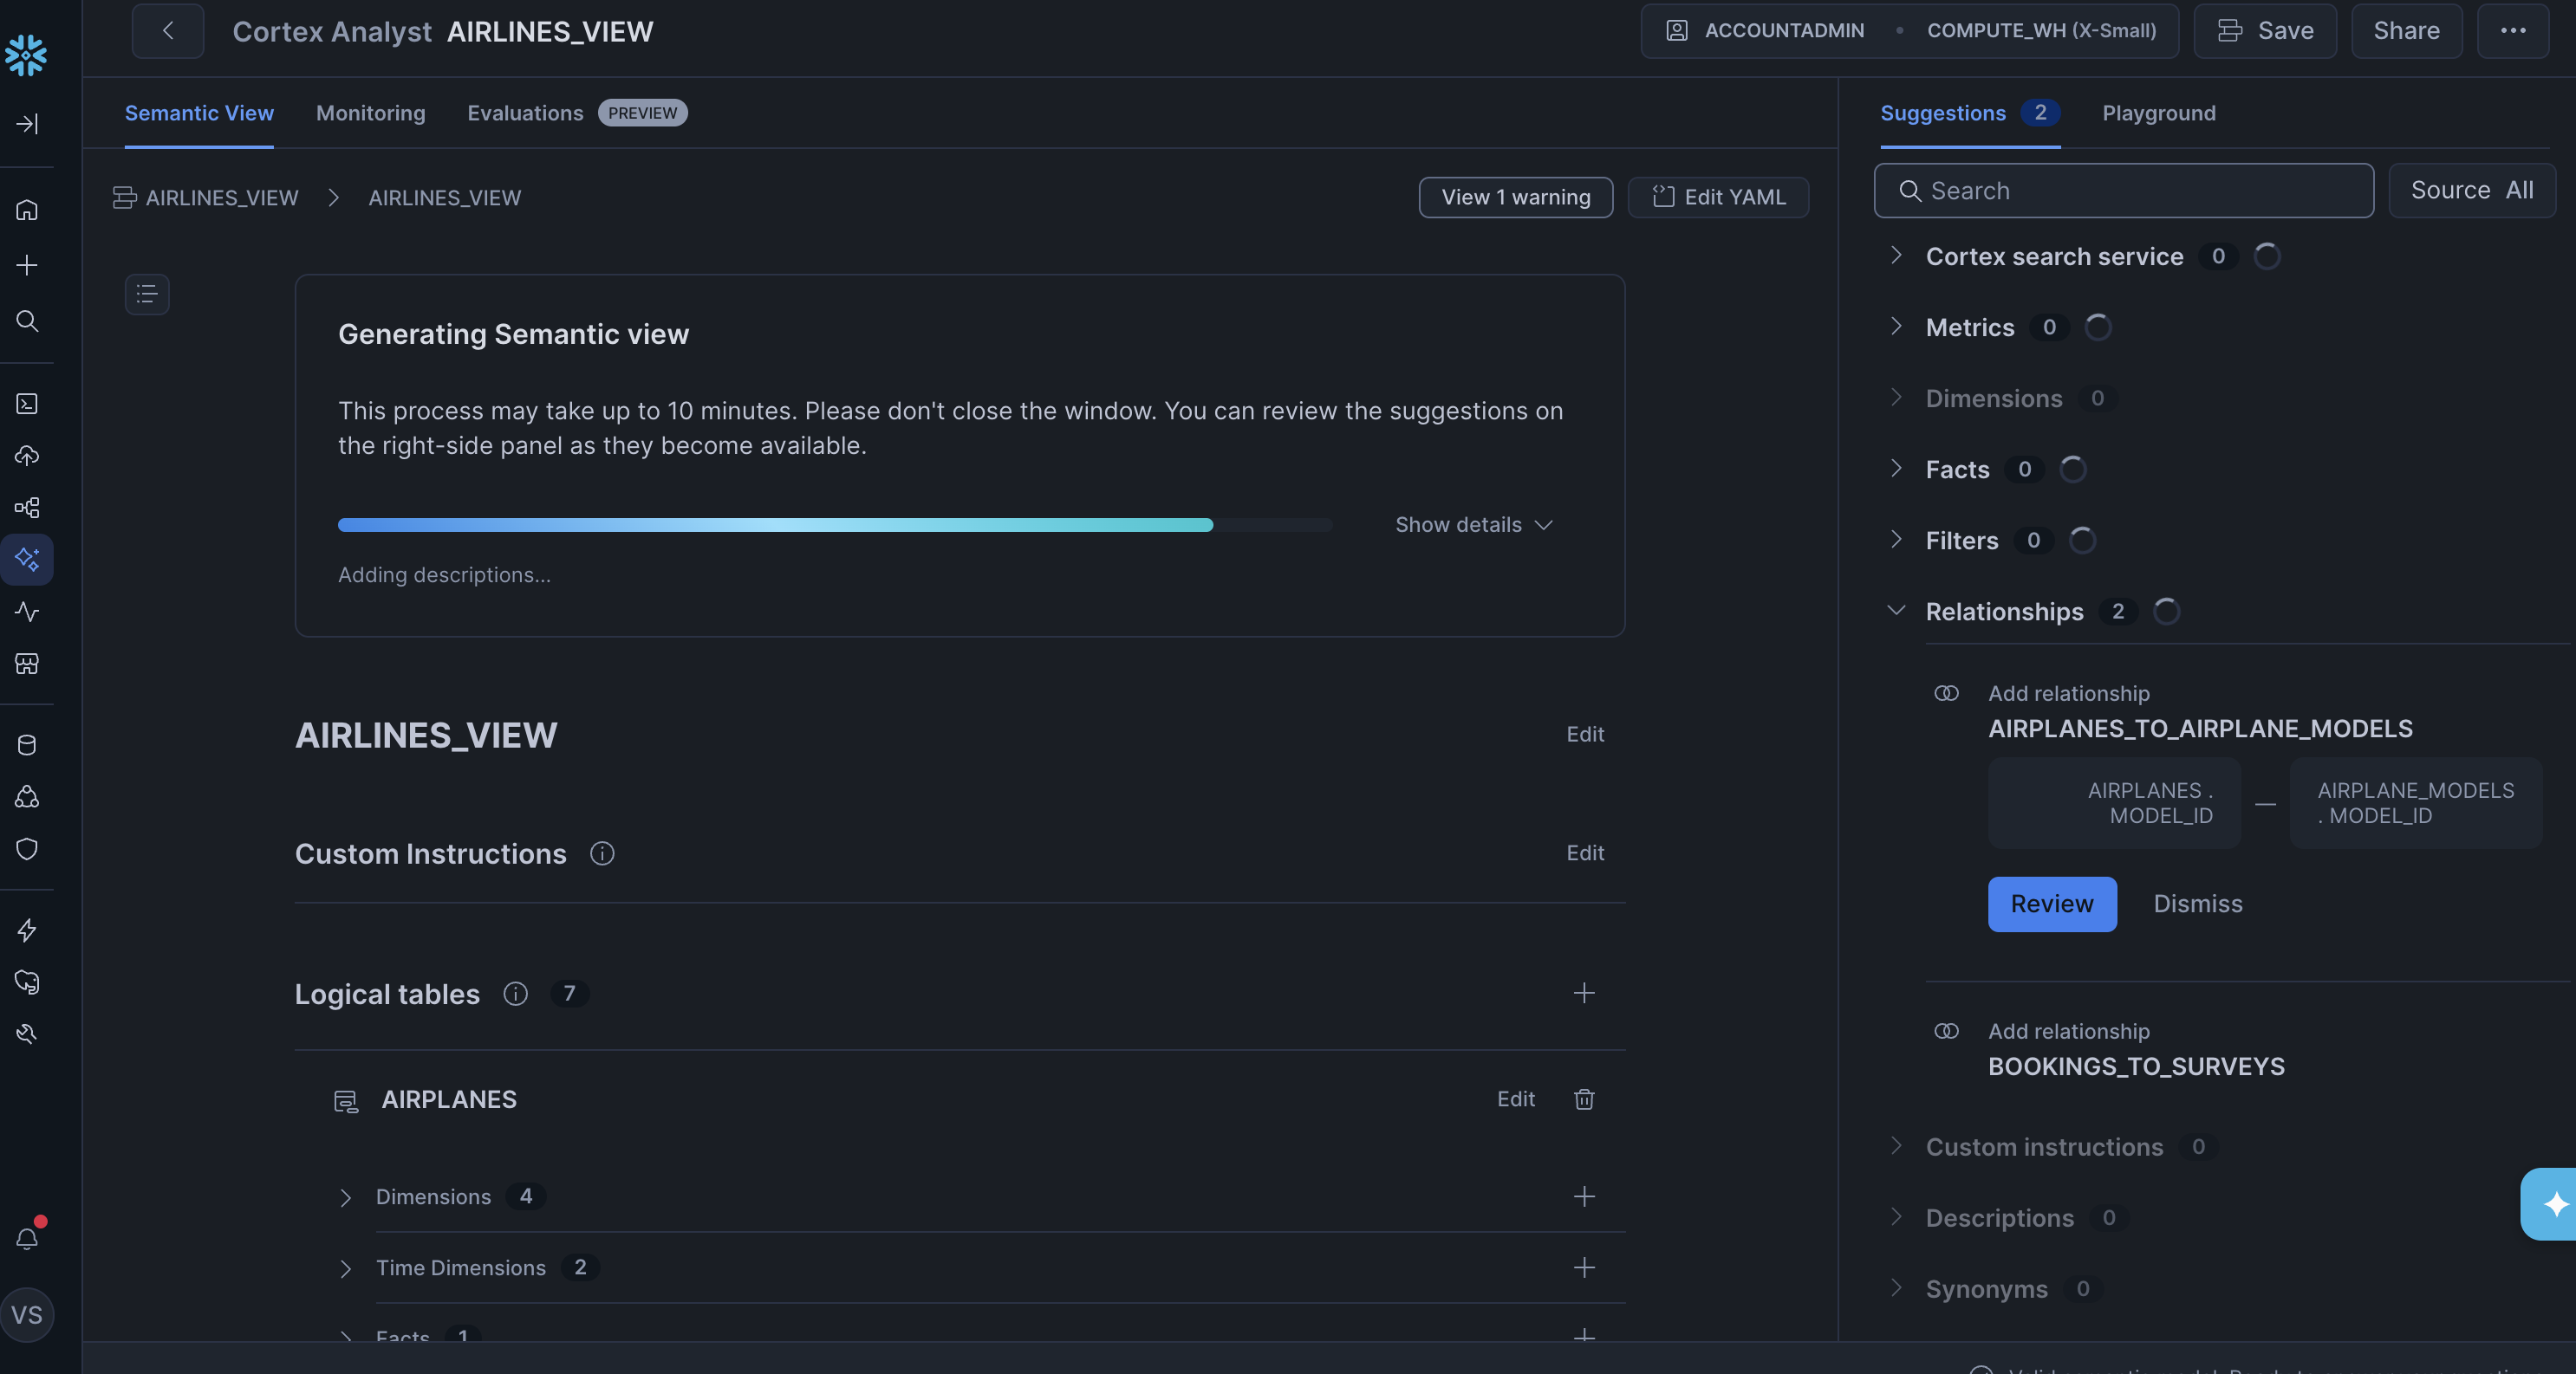The width and height of the screenshot is (2576, 1374).
Task: Click the AI sparkle icon in left sidebar
Action: click(27, 559)
